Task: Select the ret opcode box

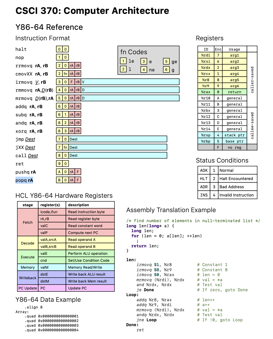Action: [x=62, y=163]
